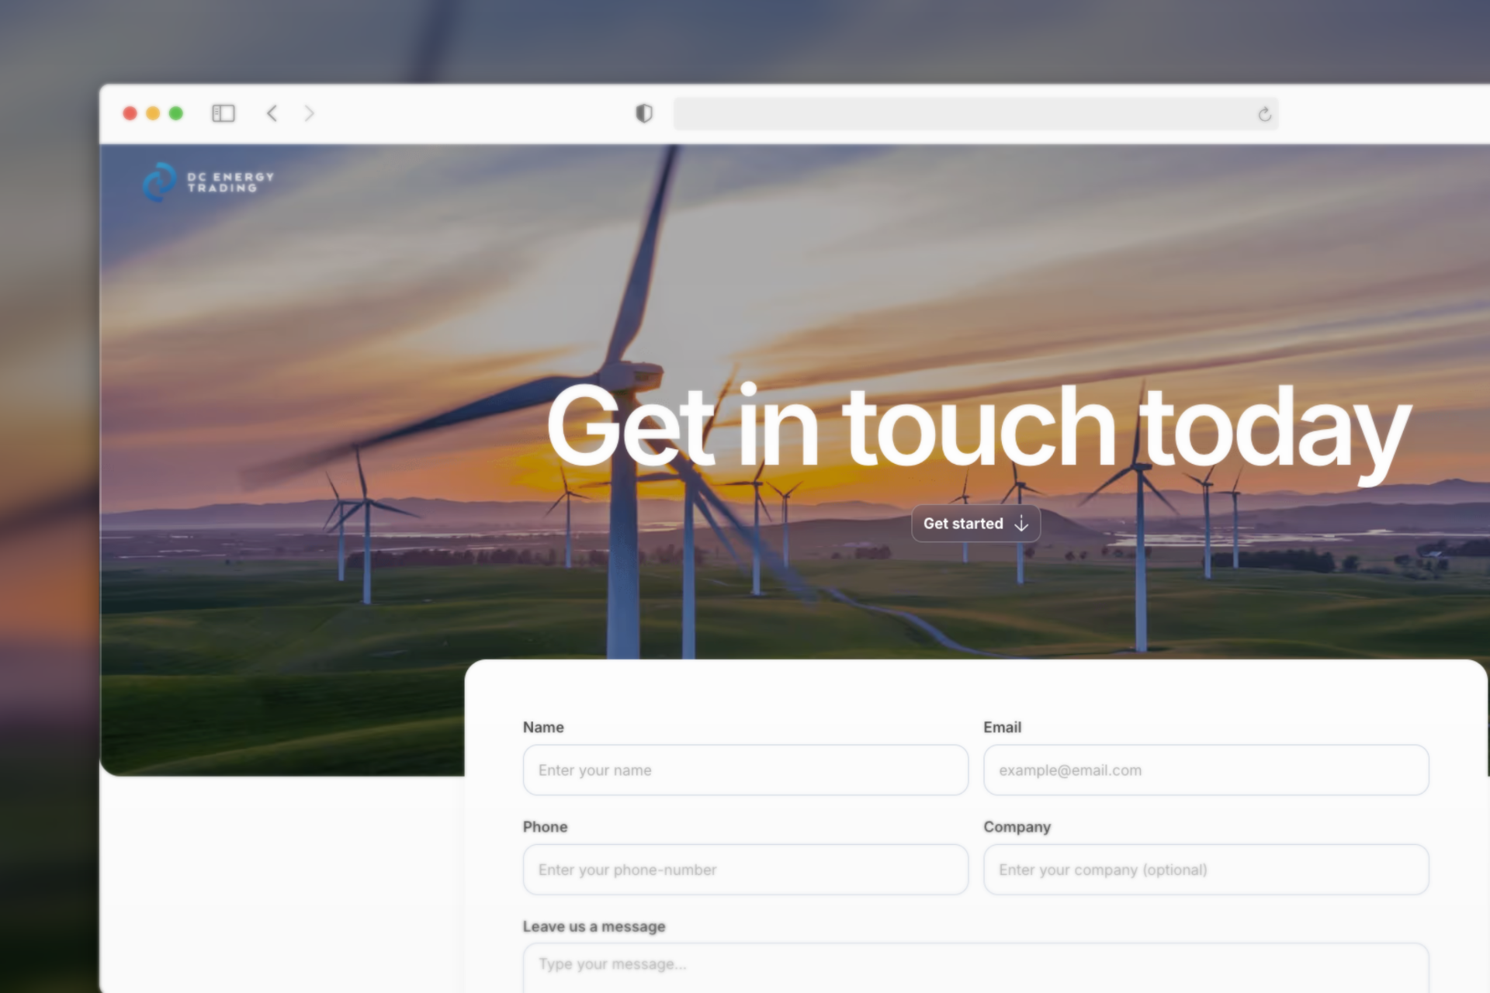
Task: Focus the Email input field
Action: [x=1206, y=770]
